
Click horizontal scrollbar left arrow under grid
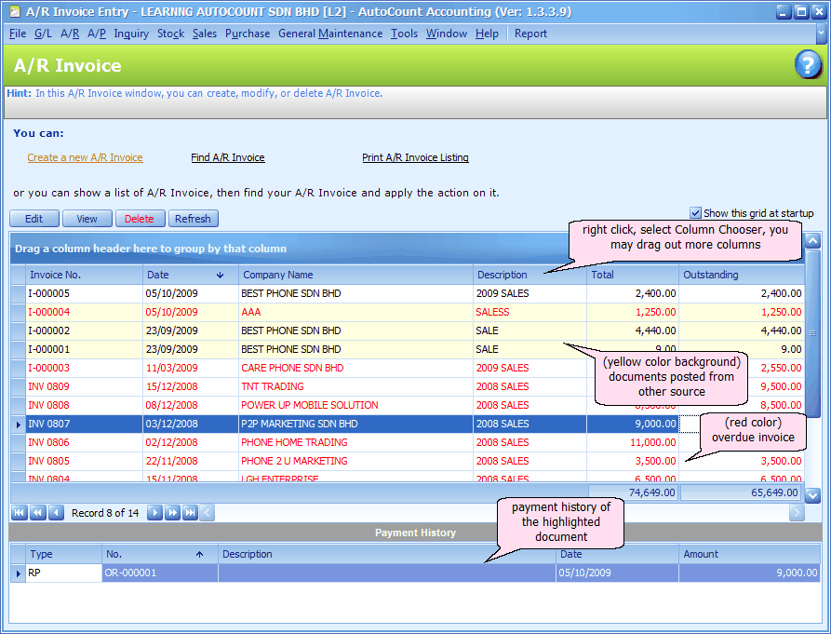coord(208,513)
